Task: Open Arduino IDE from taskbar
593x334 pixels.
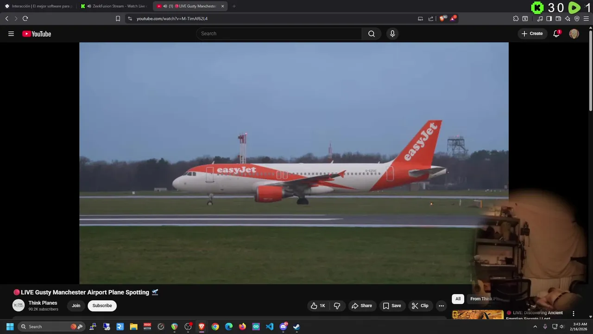Action: (256, 327)
